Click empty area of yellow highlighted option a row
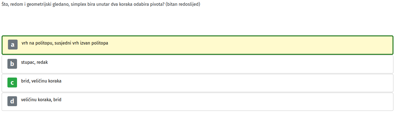Viewport: 400px width, 121px height. [247, 45]
